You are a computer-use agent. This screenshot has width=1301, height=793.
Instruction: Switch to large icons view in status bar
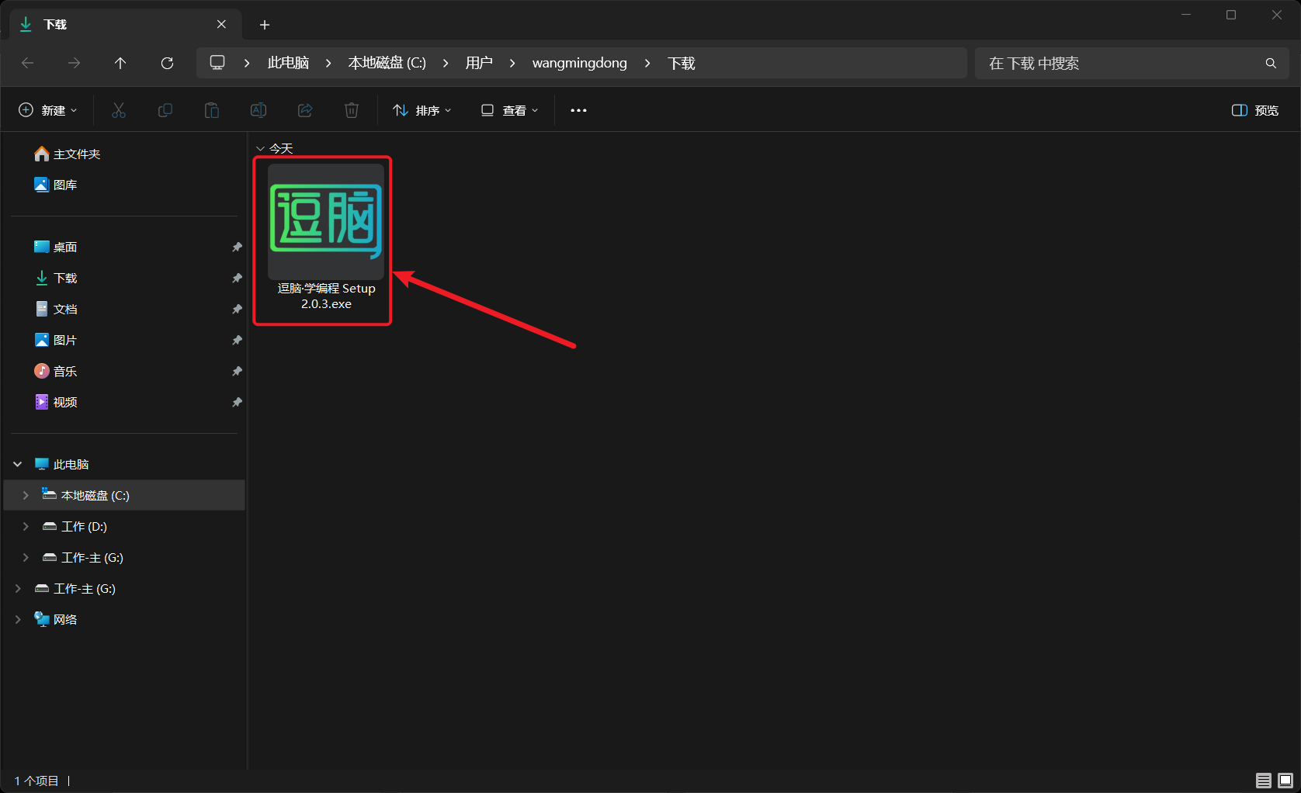(x=1285, y=780)
